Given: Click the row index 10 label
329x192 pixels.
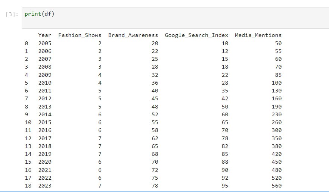Looking at the screenshot, I should (x=28, y=122).
